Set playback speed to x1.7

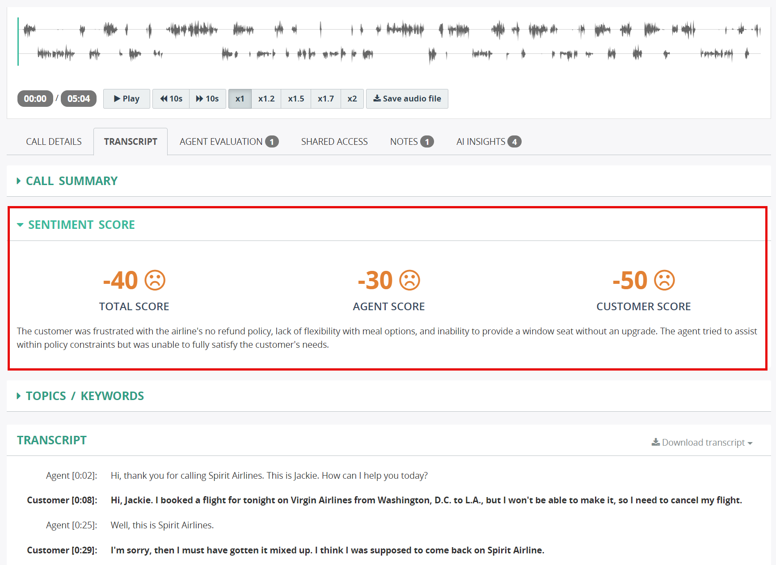click(x=326, y=99)
